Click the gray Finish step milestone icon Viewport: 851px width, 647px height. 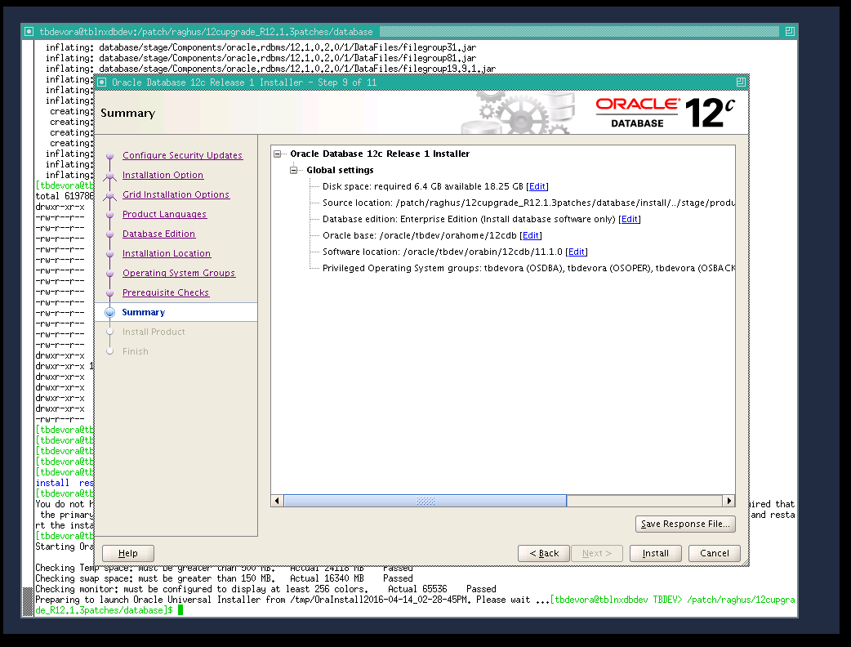[x=109, y=351]
